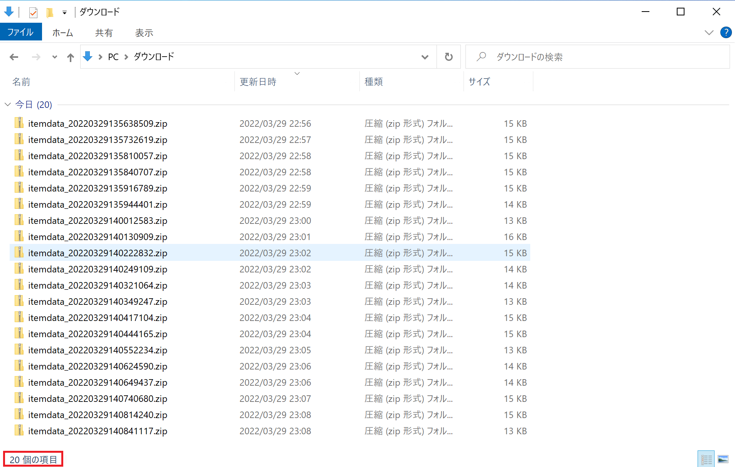Click the New Folder quick access icon
This screenshot has height=467, width=735.
(x=49, y=12)
